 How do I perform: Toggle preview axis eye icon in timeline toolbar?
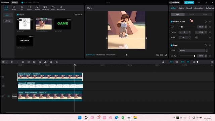pos(177,62)
